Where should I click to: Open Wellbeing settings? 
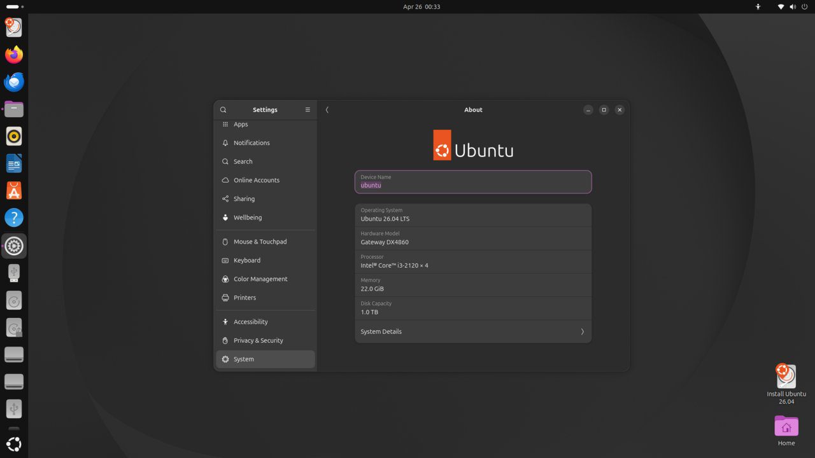pyautogui.click(x=266, y=218)
